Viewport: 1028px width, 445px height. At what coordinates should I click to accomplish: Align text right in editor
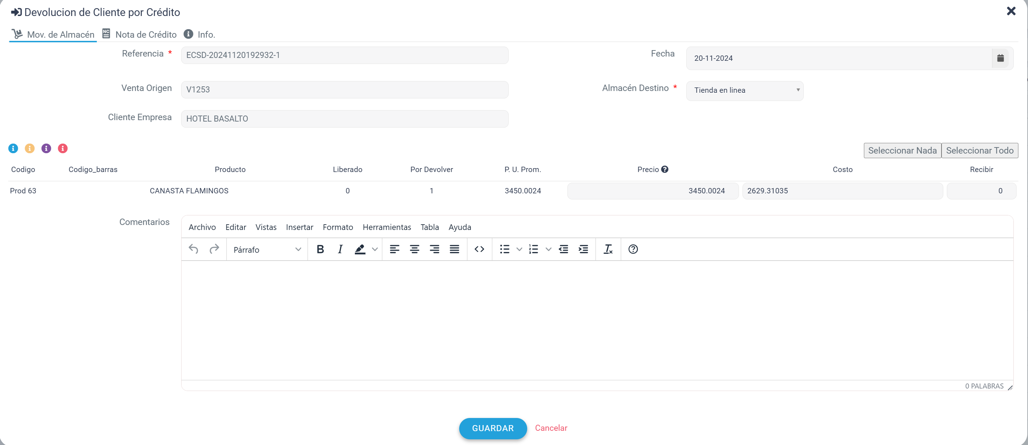434,249
